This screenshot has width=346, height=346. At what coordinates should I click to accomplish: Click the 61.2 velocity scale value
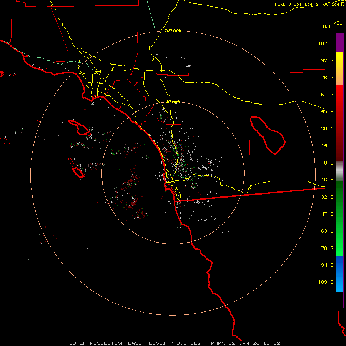[x=327, y=95]
